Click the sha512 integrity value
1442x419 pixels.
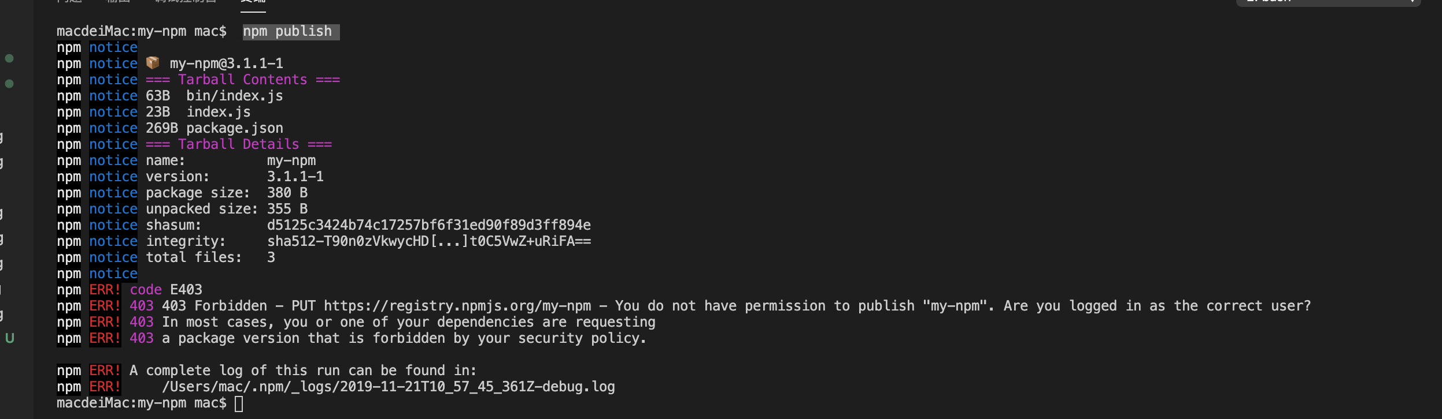click(x=429, y=241)
